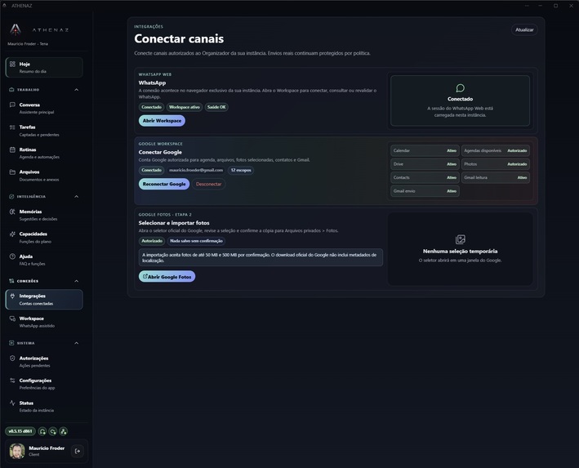Click the mauricio.froeder@gmail.com badge
The width and height of the screenshot is (579, 468).
coord(196,170)
